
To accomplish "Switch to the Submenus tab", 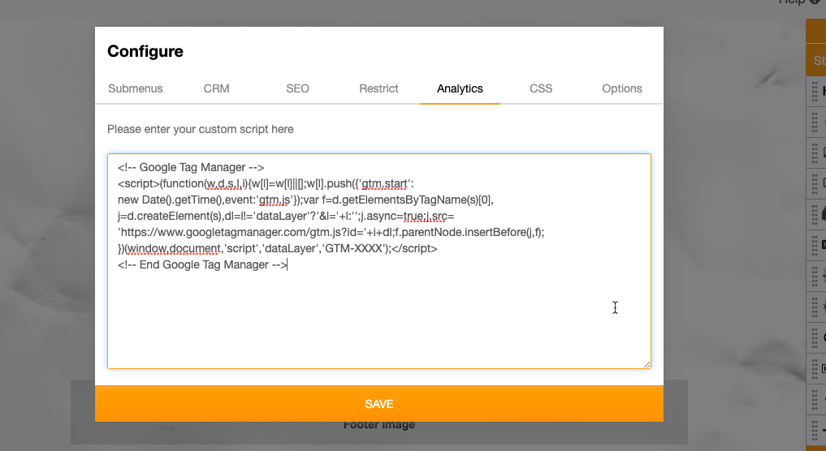I will (136, 88).
